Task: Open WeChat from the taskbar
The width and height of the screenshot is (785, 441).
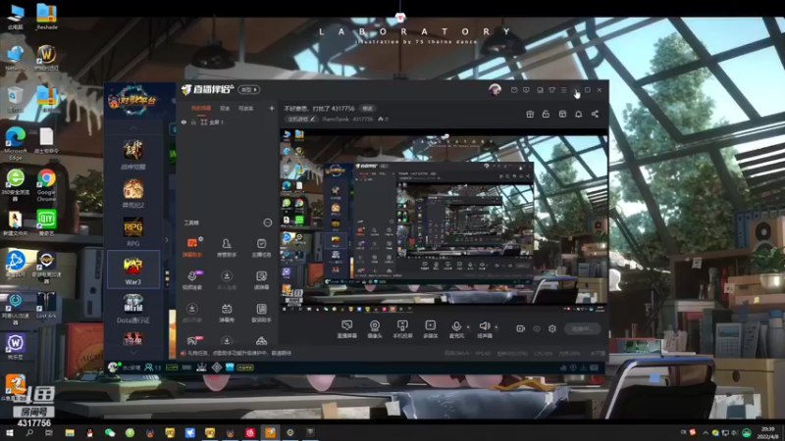Action: click(110, 432)
